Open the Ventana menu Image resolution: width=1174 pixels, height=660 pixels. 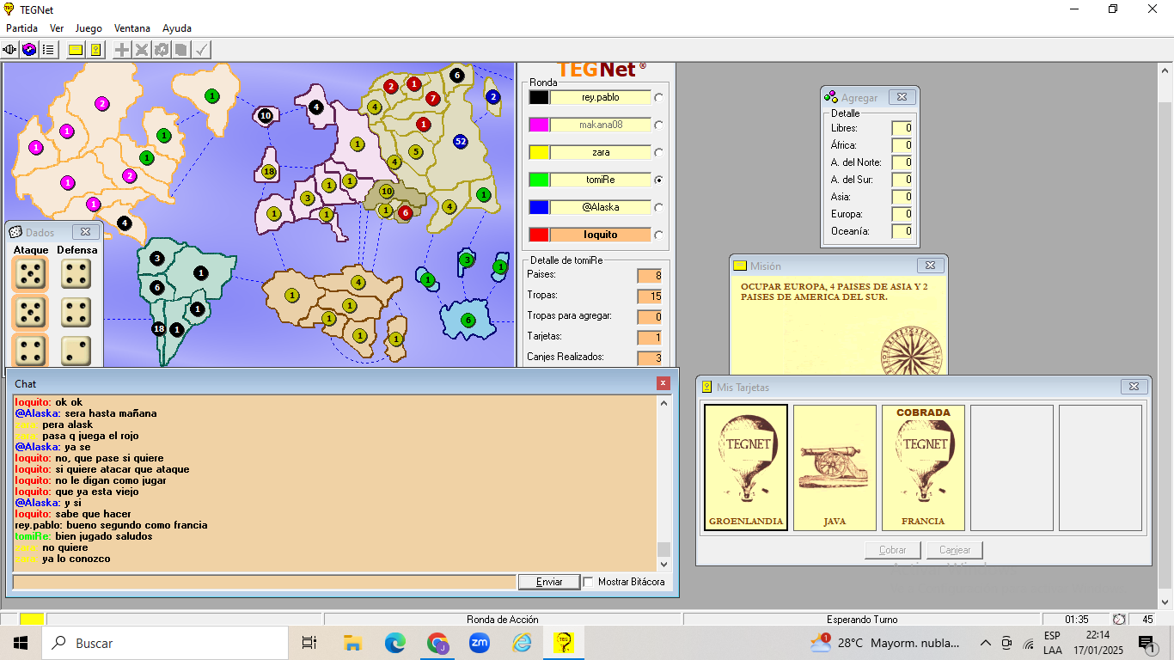pos(132,28)
